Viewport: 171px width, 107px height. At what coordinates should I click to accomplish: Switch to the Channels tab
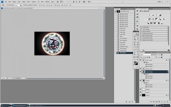tap(148, 53)
